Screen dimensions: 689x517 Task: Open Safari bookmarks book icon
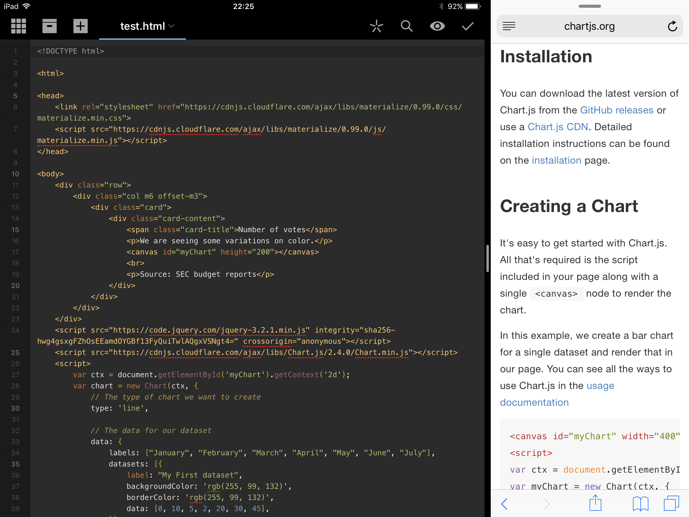pos(640,504)
